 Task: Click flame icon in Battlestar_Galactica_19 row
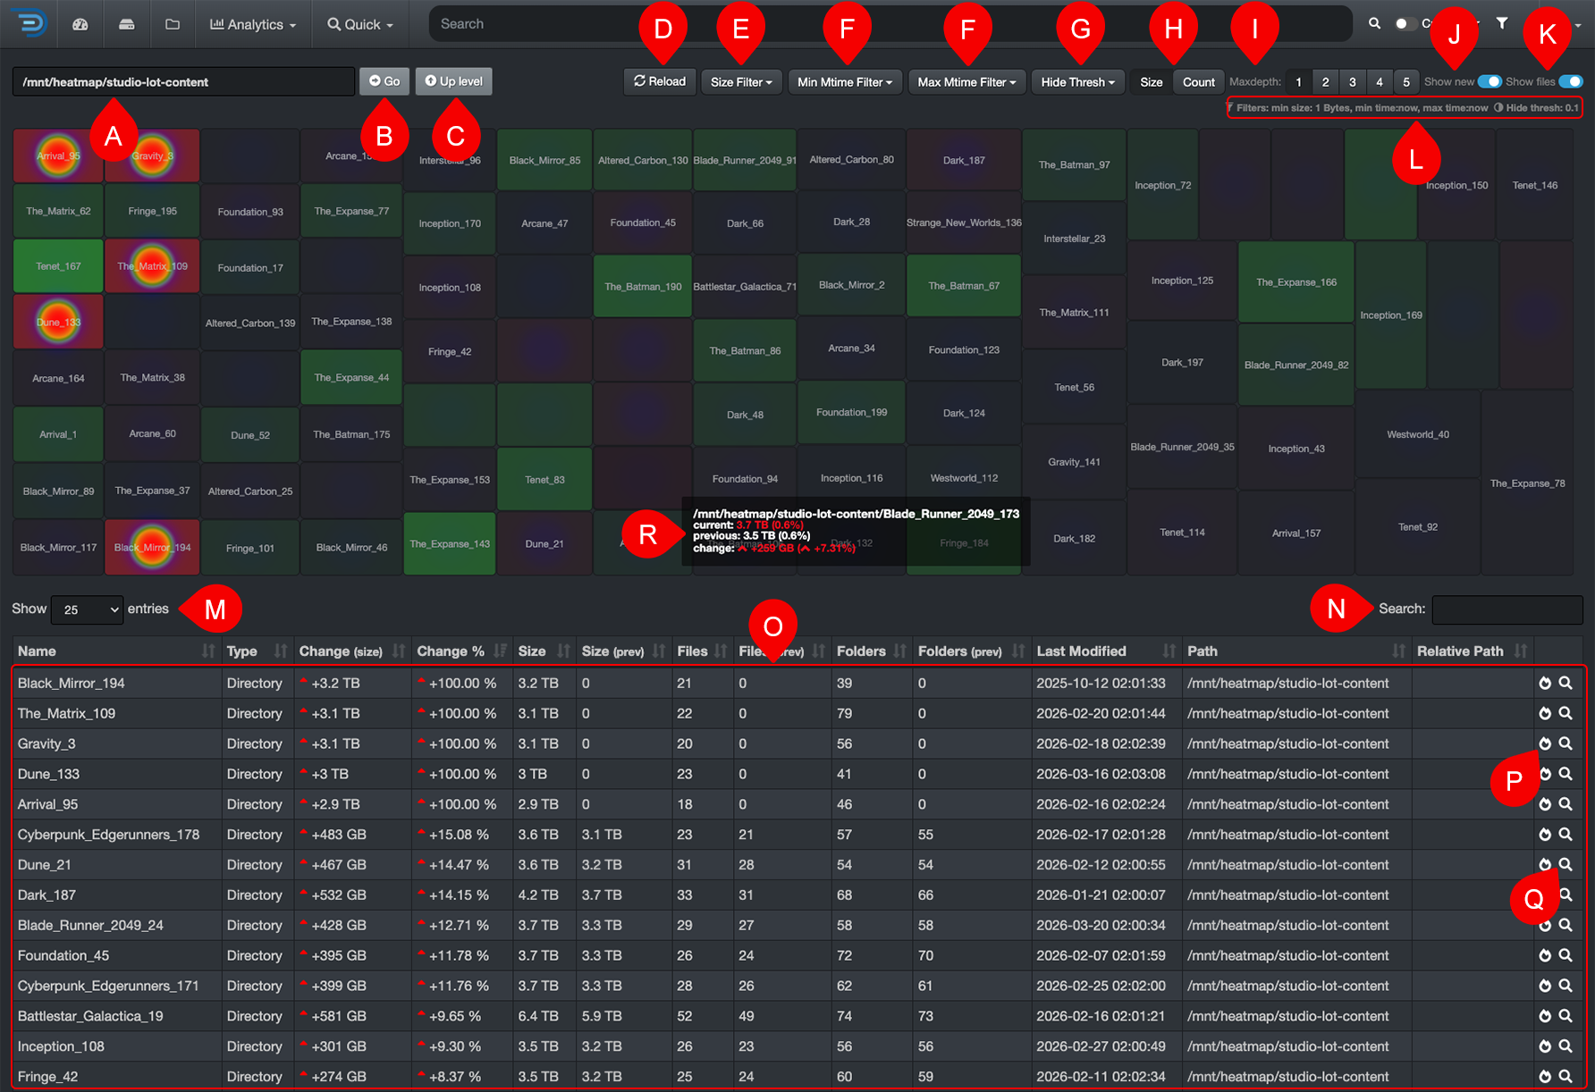point(1545,1016)
